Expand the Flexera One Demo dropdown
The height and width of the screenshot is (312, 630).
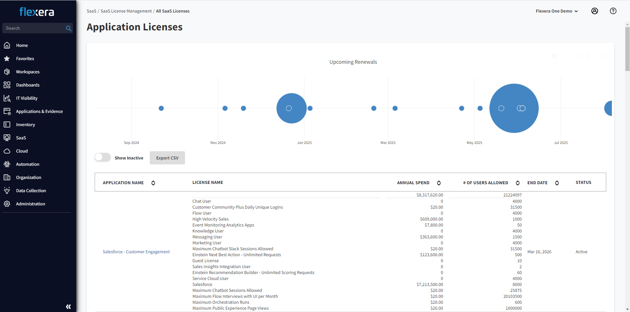click(556, 11)
